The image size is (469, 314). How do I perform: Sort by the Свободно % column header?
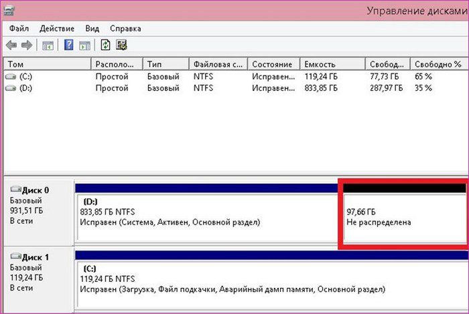(x=439, y=64)
